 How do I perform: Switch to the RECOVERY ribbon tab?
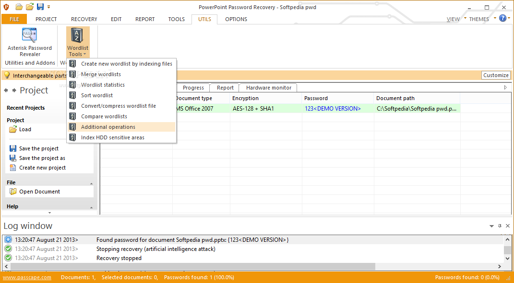click(x=84, y=19)
